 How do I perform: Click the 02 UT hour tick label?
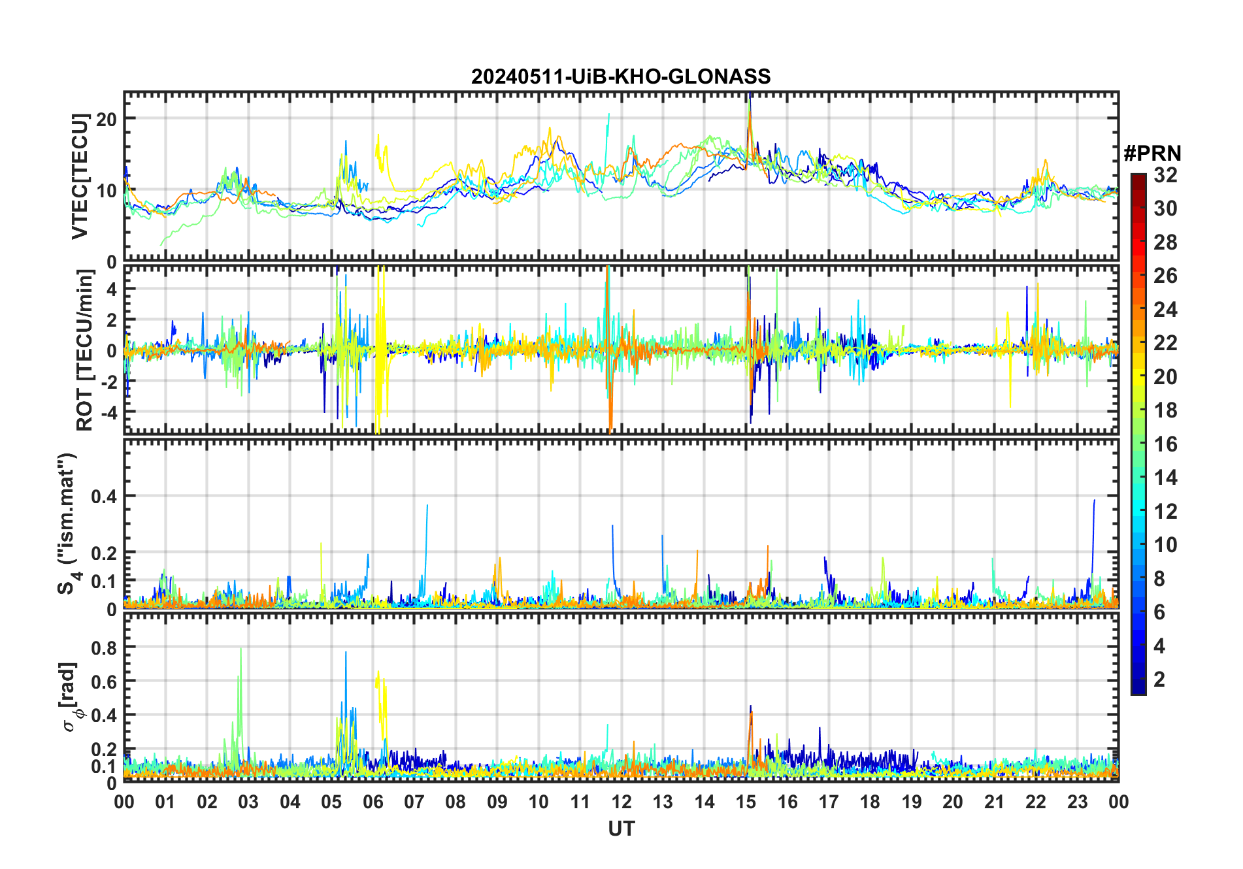click(x=207, y=802)
